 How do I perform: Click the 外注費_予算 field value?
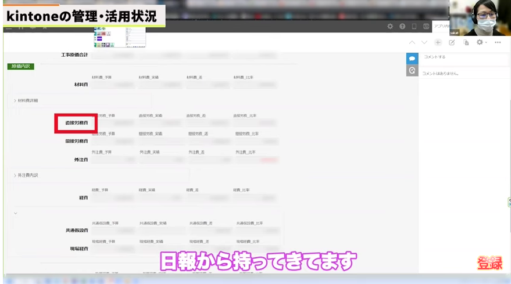(113, 160)
